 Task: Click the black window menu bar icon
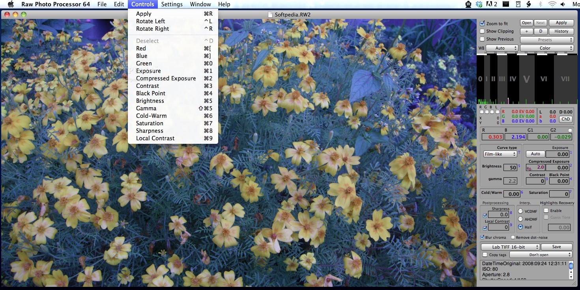[506, 4]
